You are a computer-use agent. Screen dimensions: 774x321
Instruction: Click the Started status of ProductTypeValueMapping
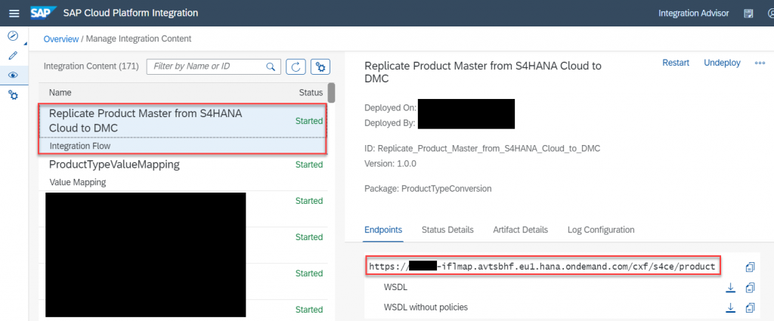(309, 165)
